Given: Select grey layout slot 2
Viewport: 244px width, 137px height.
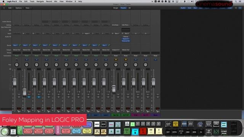Looking at the screenshot, I should tap(138, 124).
